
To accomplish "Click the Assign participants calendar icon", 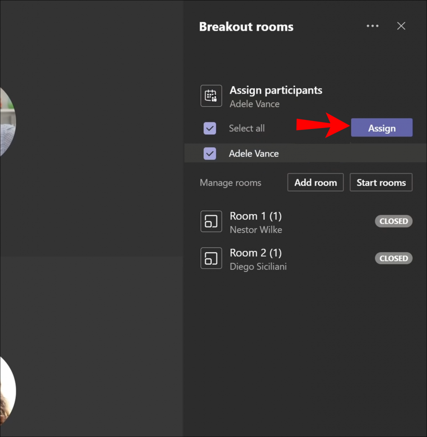I will click(x=211, y=96).
